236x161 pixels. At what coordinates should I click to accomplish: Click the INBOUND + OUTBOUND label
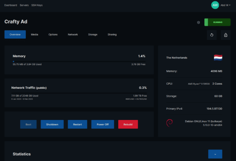(136, 99)
